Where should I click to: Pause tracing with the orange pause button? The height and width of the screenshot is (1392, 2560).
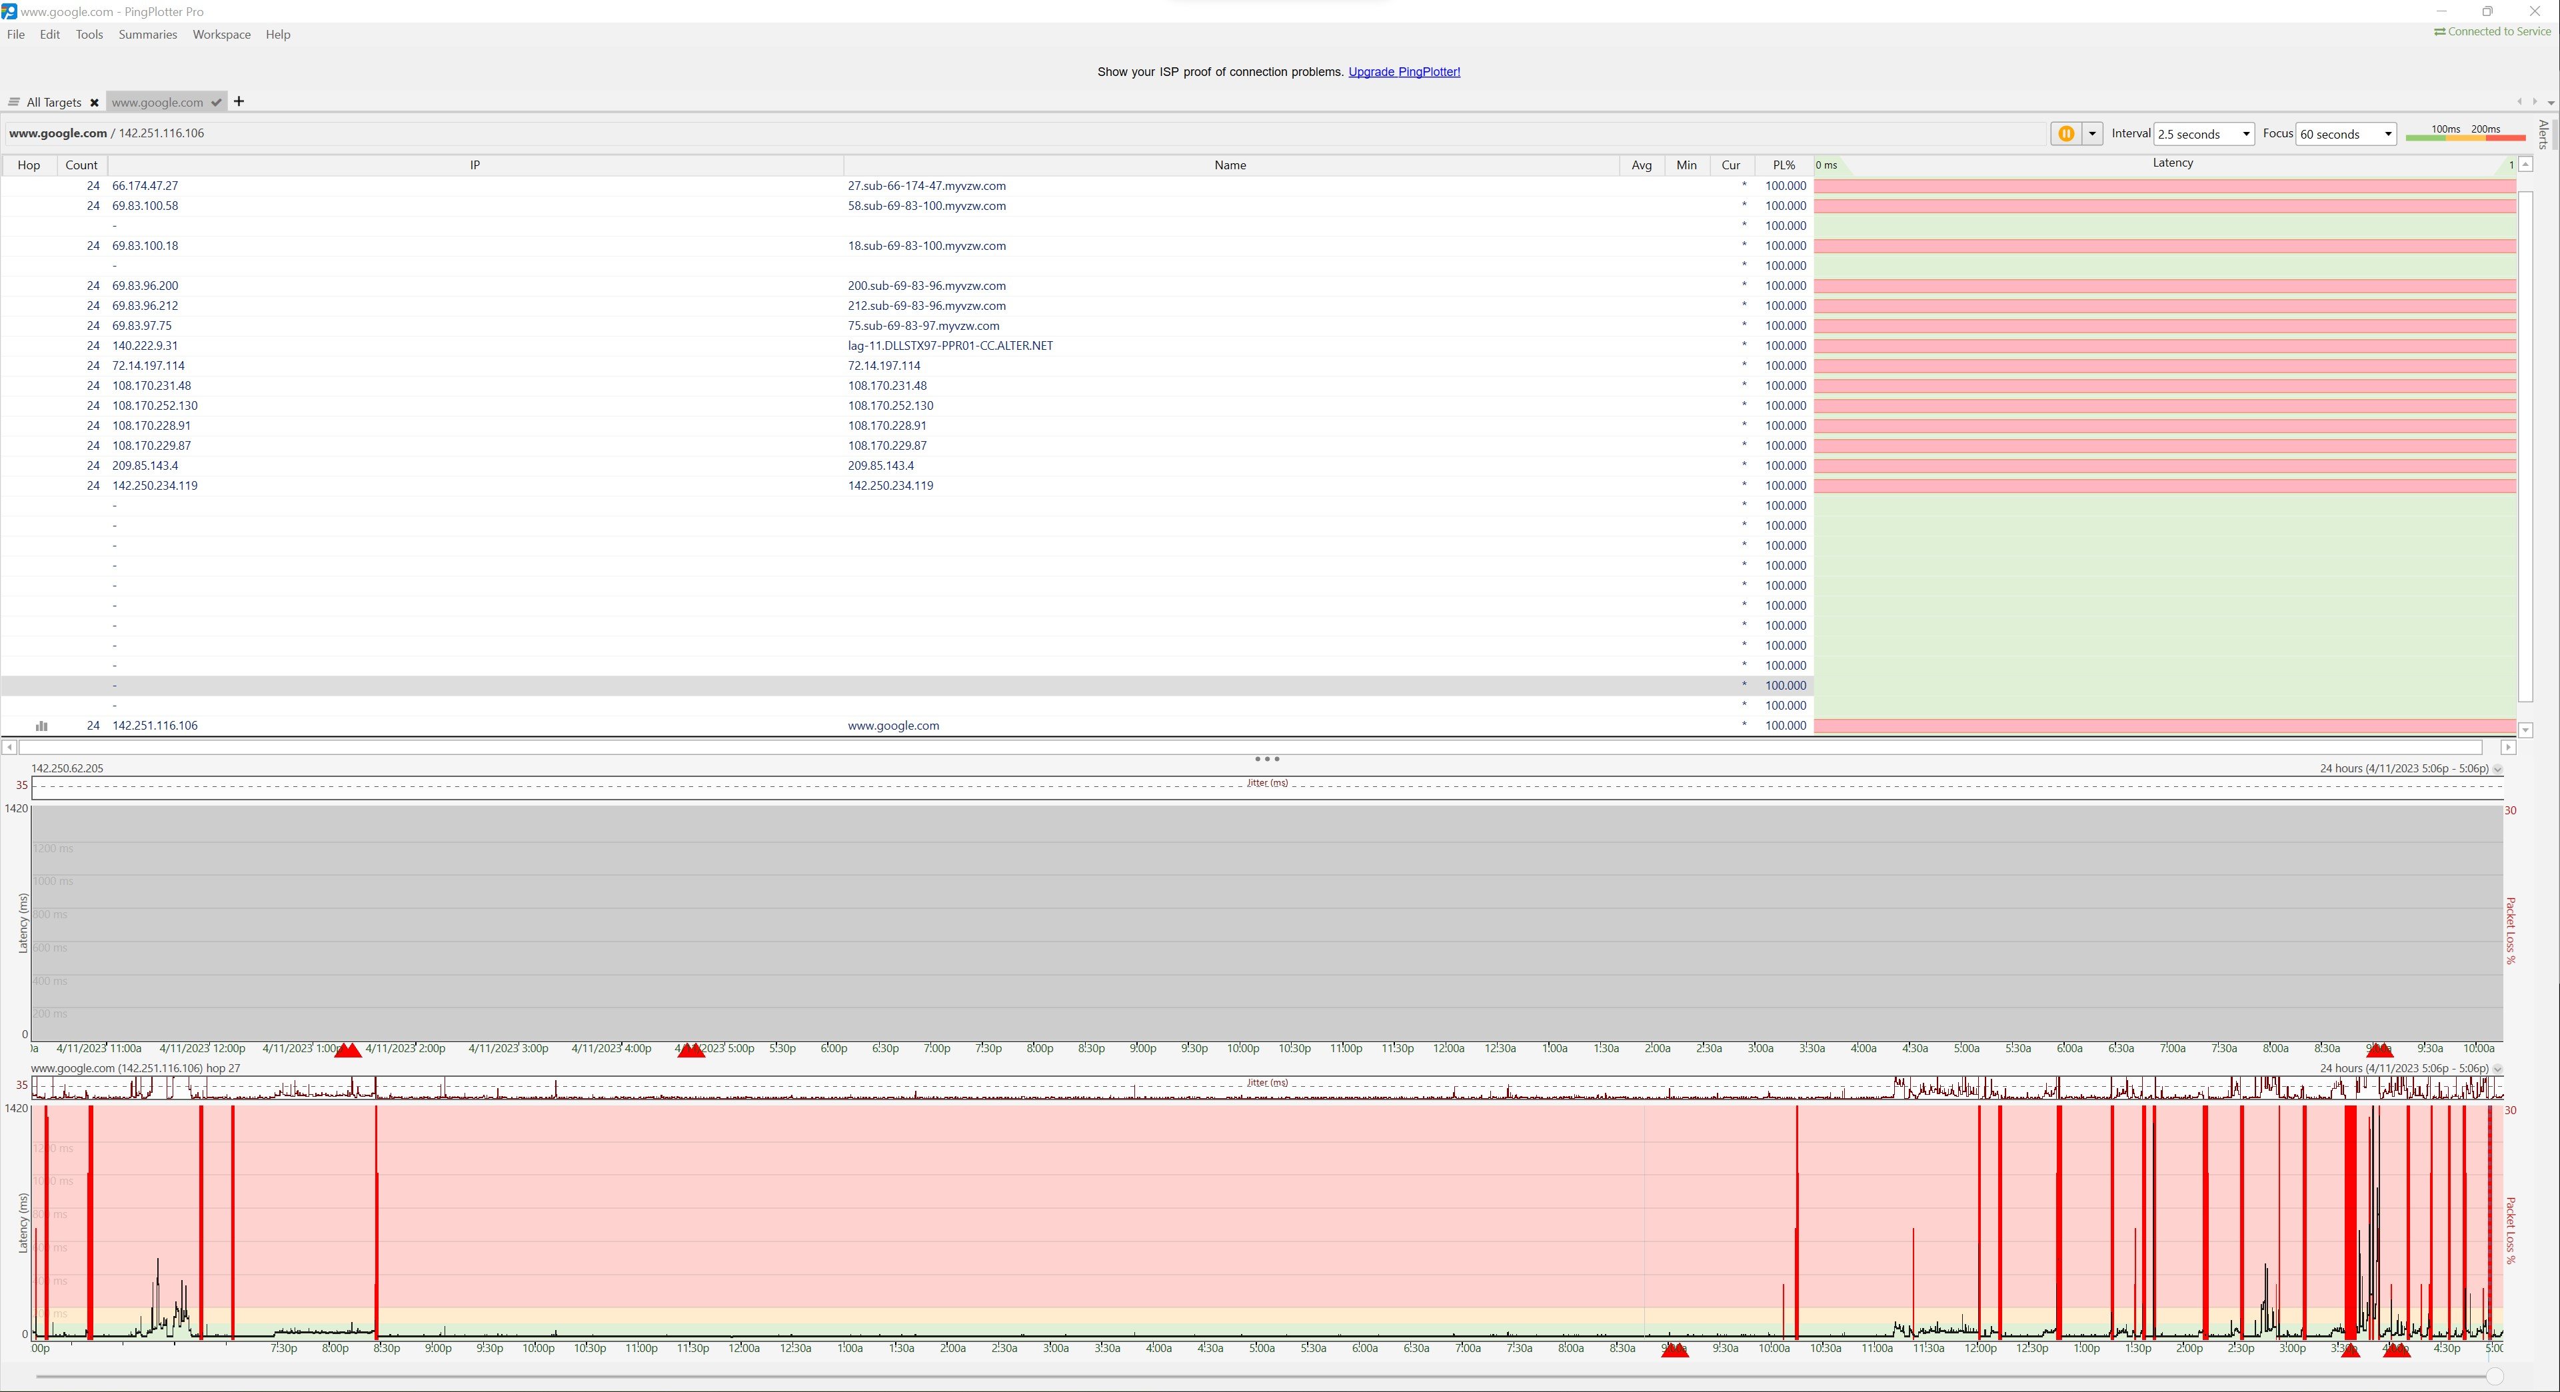tap(2067, 133)
